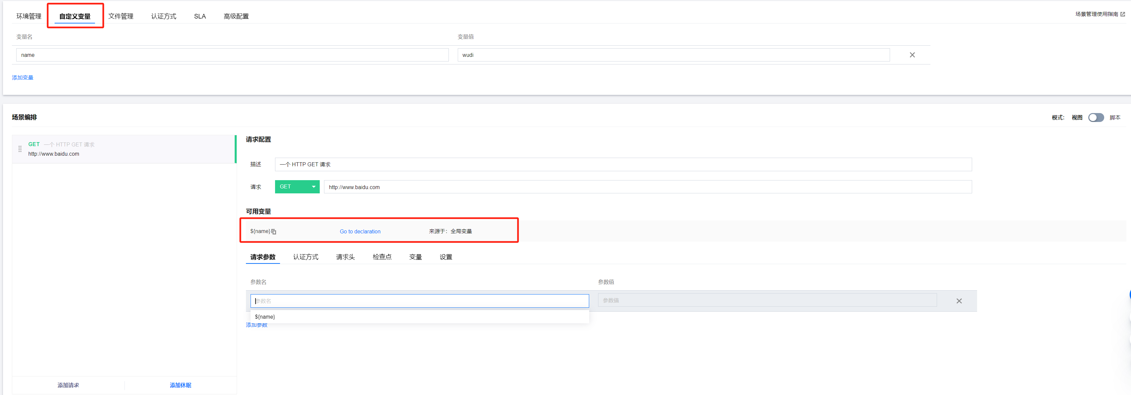1131x395 pixels.
Task: Click the Go to declaration link
Action: (359, 231)
